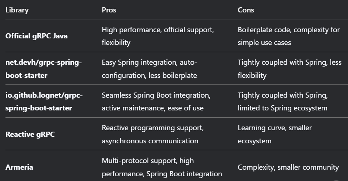Click the "Complexity, smaller community" cons cell

coord(288,167)
